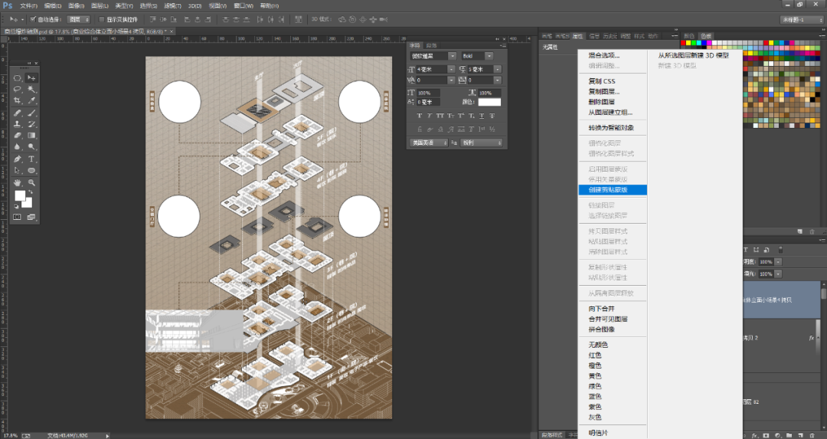Select the Healing Brush tool
Screen dimensions: 827x439
(18, 113)
